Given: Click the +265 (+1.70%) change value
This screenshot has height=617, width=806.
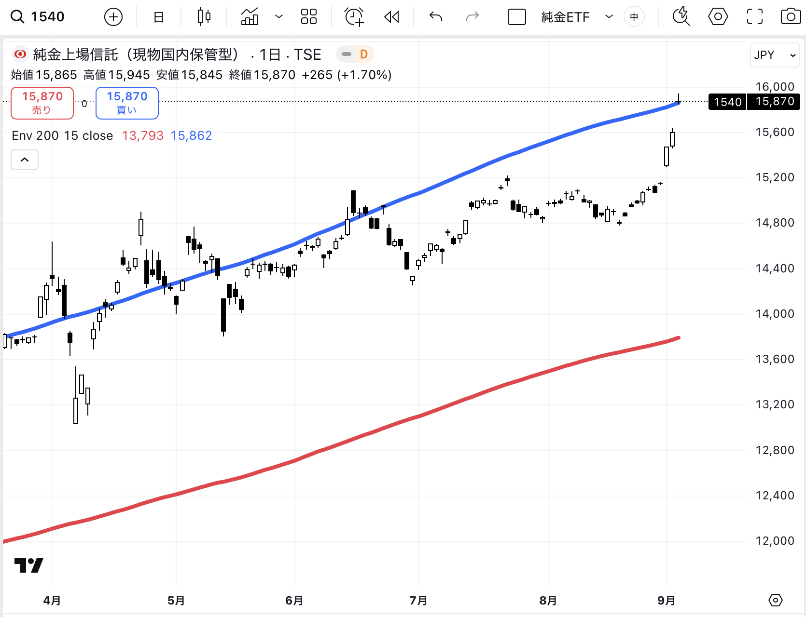Looking at the screenshot, I should click(347, 75).
